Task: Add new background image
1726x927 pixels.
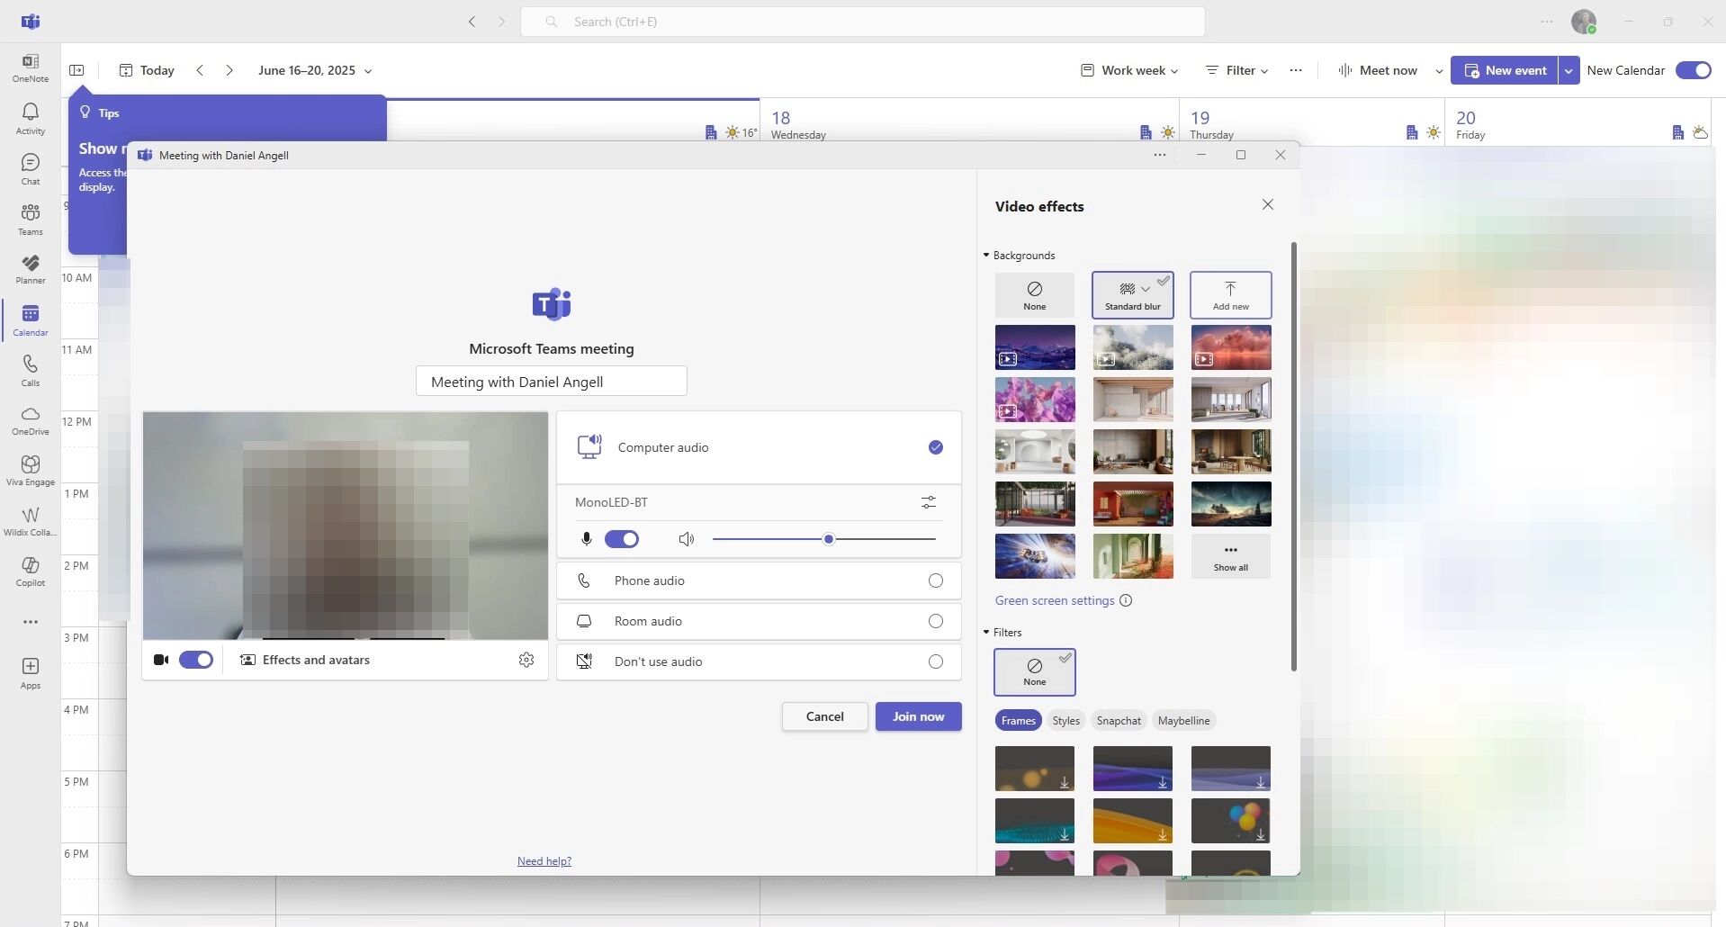Action: [1231, 295]
